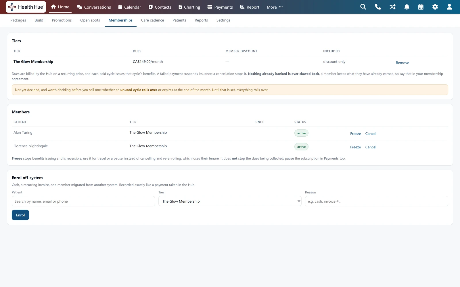Open the settings gear icon
The image size is (460, 287).
(435, 7)
